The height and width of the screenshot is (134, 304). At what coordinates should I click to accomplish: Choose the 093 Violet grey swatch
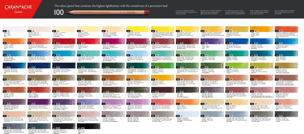point(114,114)
